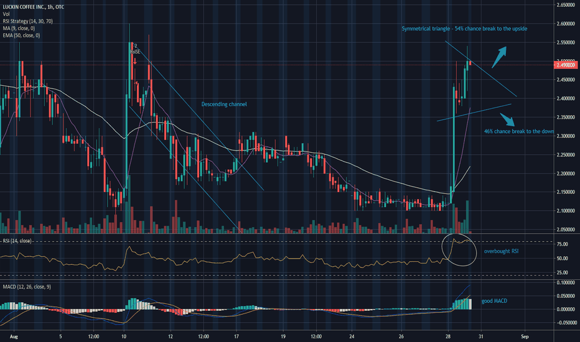Image resolution: width=580 pixels, height=342 pixels.
Task: Click the 2.550000 price axis label
Action: coord(566,43)
